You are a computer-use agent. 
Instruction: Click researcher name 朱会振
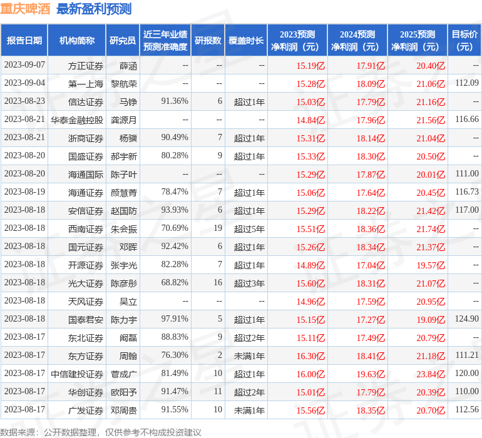pos(124,229)
